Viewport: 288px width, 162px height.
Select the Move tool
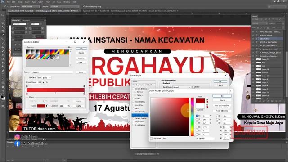[x=3, y=15]
